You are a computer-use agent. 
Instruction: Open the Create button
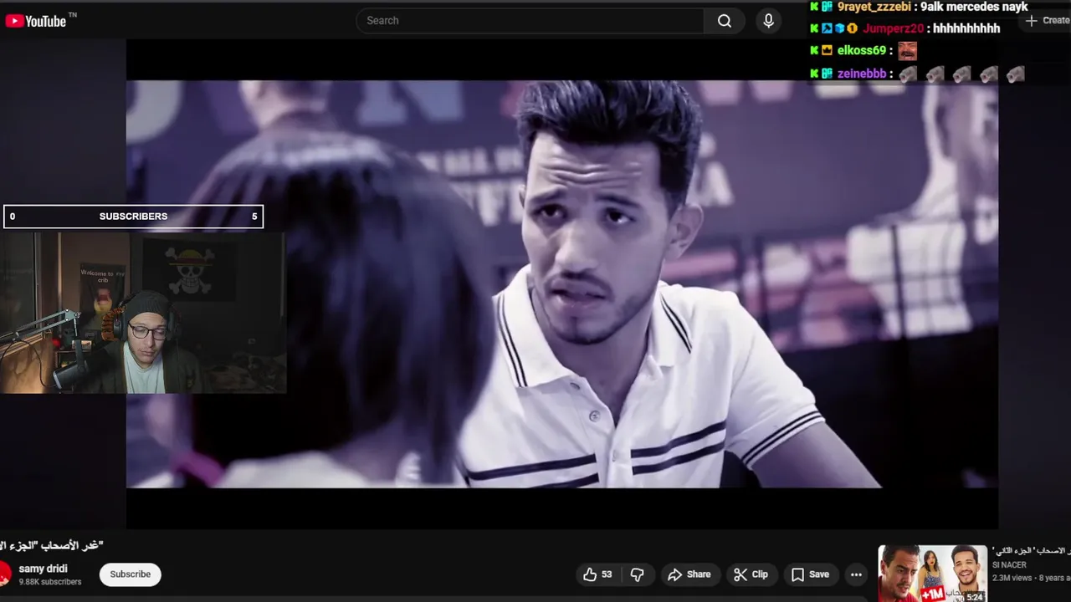coord(1048,21)
